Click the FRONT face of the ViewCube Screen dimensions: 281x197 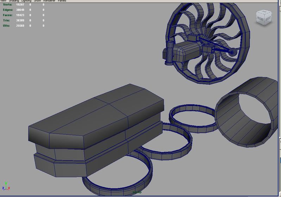click(x=260, y=19)
